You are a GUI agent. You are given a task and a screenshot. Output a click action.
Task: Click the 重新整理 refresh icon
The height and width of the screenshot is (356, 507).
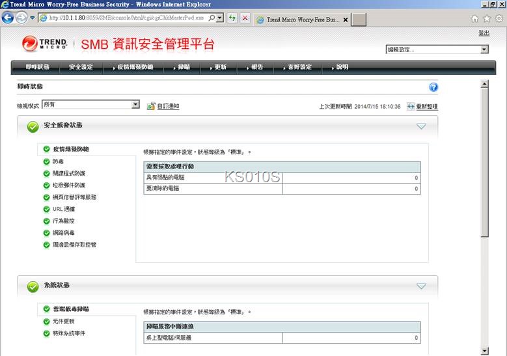410,106
